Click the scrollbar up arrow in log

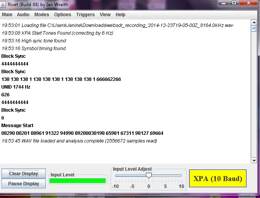pos(254,22)
